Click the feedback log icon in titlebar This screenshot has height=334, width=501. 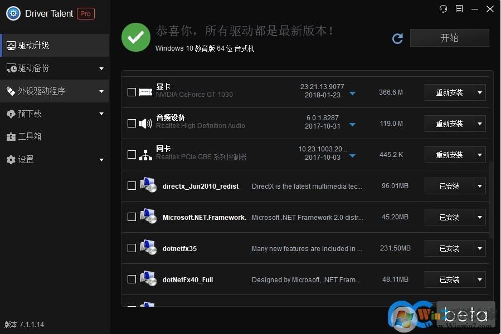459,9
